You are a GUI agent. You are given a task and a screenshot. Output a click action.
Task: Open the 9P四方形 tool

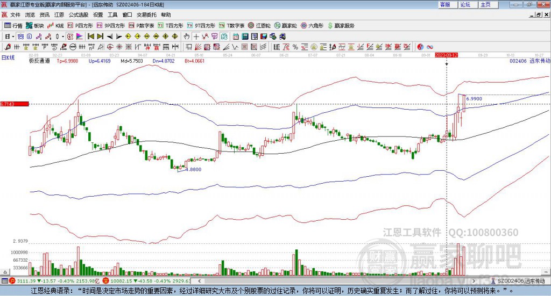point(111,26)
